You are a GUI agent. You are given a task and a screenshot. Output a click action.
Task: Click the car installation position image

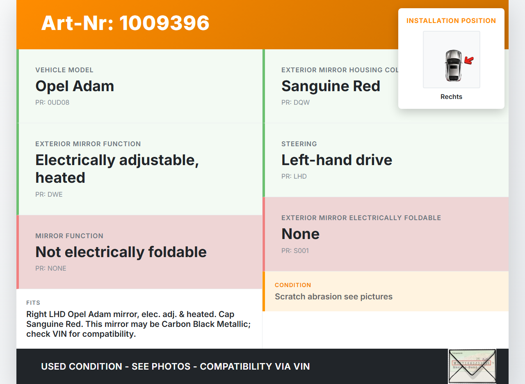click(x=451, y=60)
